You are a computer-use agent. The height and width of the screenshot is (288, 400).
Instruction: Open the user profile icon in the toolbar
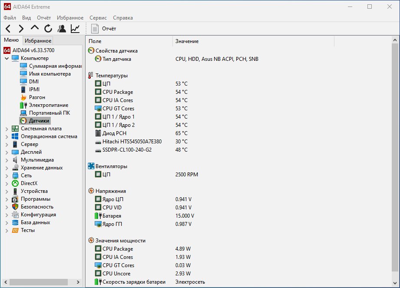pyautogui.click(x=62, y=29)
